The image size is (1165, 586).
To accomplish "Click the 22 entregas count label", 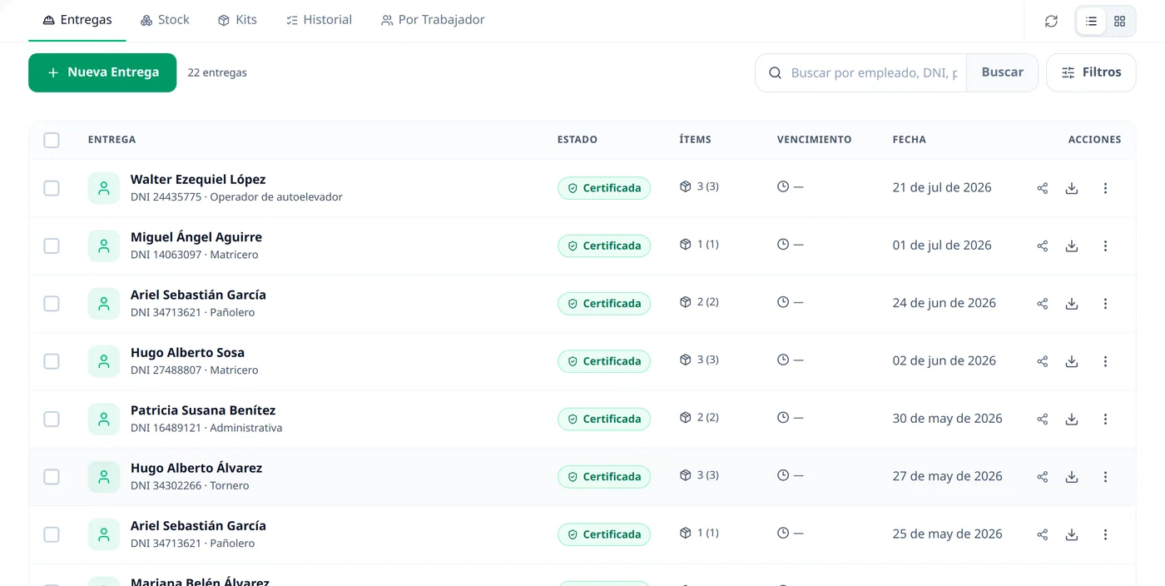I will pos(217,72).
